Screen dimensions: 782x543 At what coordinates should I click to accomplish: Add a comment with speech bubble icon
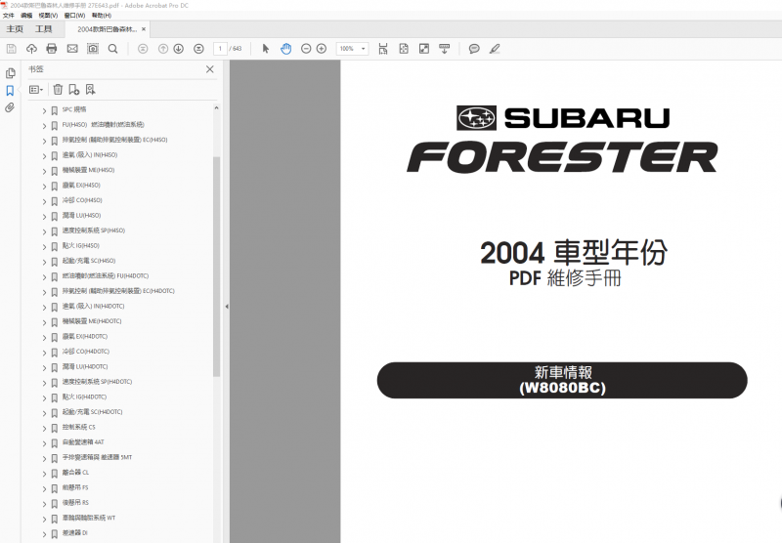point(474,49)
